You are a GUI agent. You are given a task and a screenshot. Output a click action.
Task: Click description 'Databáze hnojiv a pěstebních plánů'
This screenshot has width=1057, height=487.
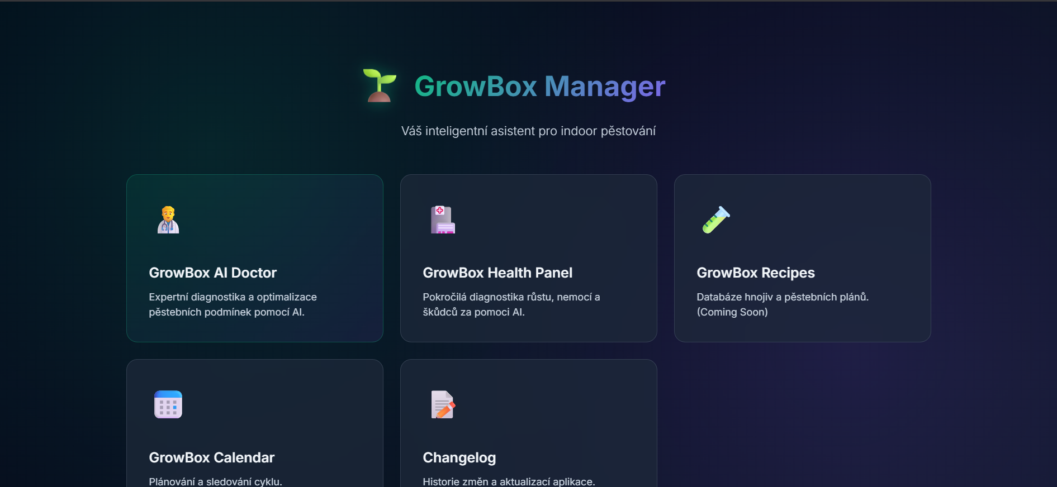[783, 297]
